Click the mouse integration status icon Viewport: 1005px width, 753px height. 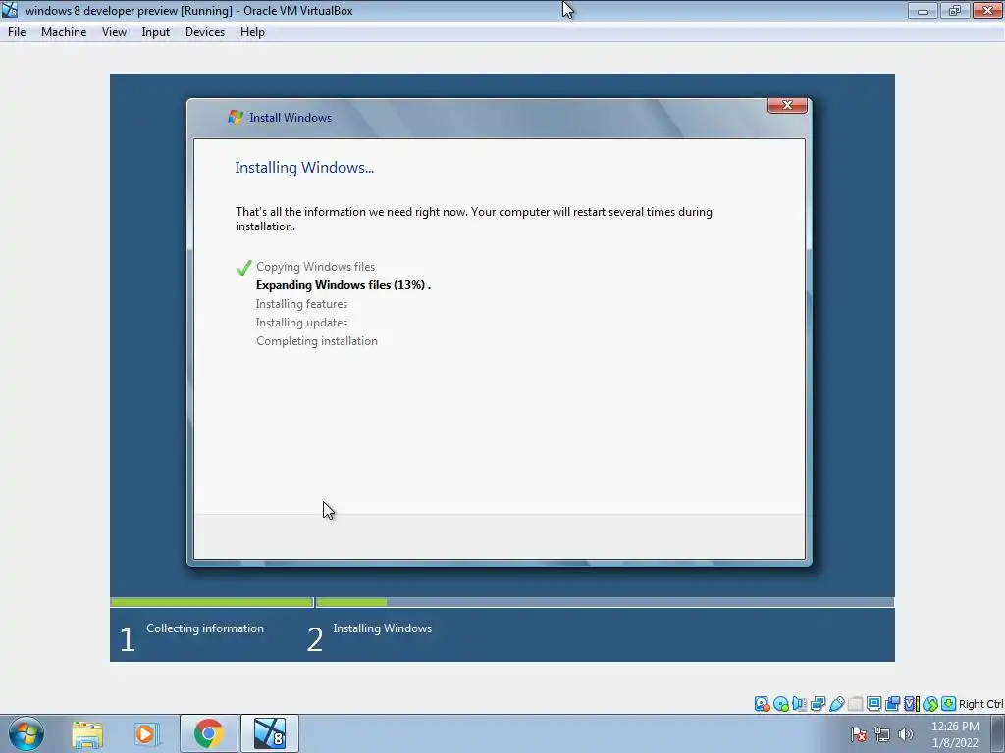[x=930, y=704]
